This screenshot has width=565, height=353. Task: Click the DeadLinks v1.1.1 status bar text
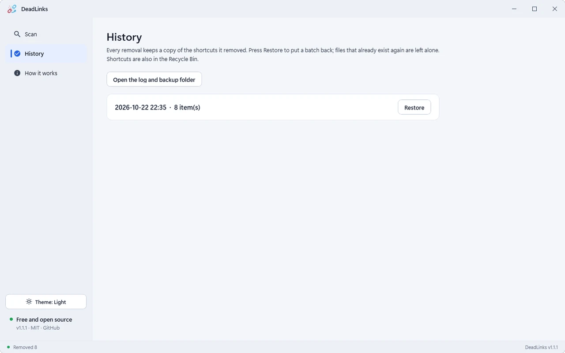[x=542, y=347]
